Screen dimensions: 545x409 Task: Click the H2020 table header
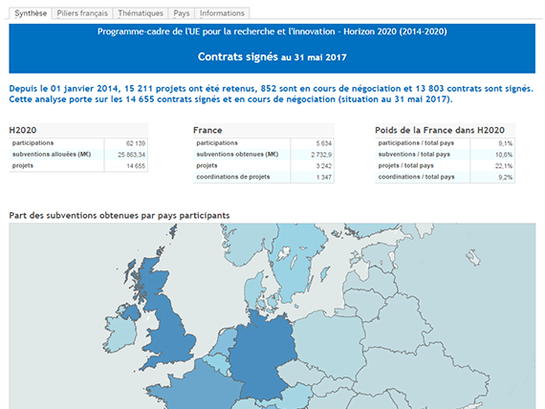tap(78, 130)
